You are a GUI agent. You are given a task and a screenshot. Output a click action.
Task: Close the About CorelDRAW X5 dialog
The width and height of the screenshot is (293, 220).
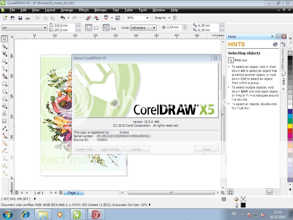[215, 58]
